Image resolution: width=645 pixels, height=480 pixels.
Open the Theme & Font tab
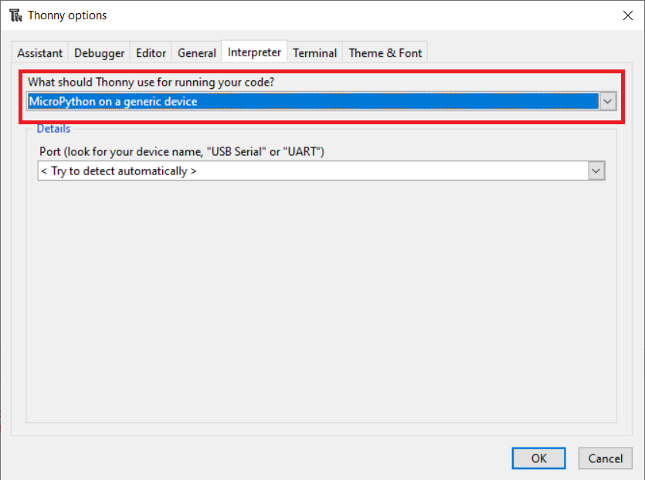tap(385, 53)
